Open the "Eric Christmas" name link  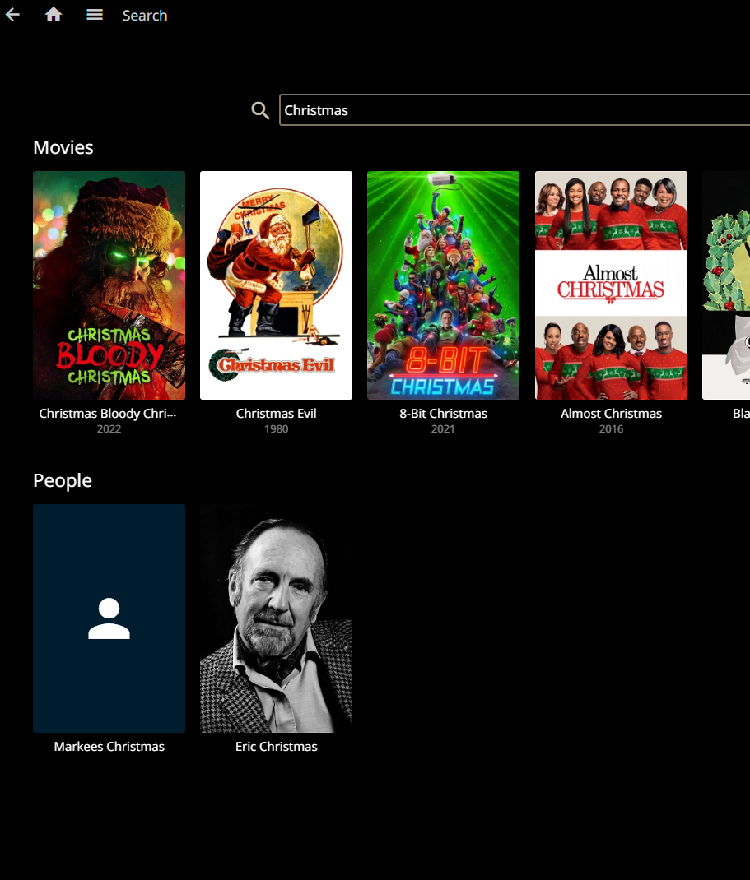click(276, 747)
